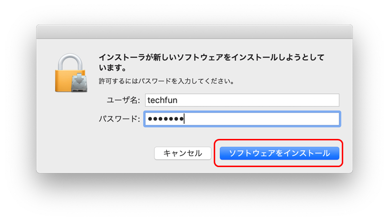Viewport: 389px width, 221px height.
Task: Focus the ユーザ名 input field
Action: [x=242, y=100]
